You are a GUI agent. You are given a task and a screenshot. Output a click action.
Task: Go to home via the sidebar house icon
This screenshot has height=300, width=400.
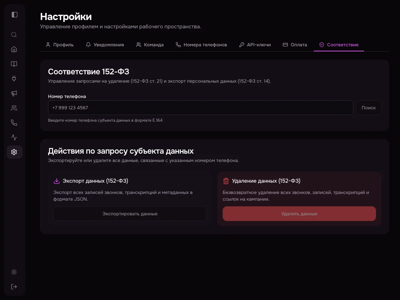point(14,49)
